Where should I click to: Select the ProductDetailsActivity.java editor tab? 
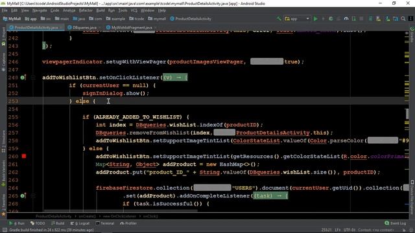click(x=36, y=27)
